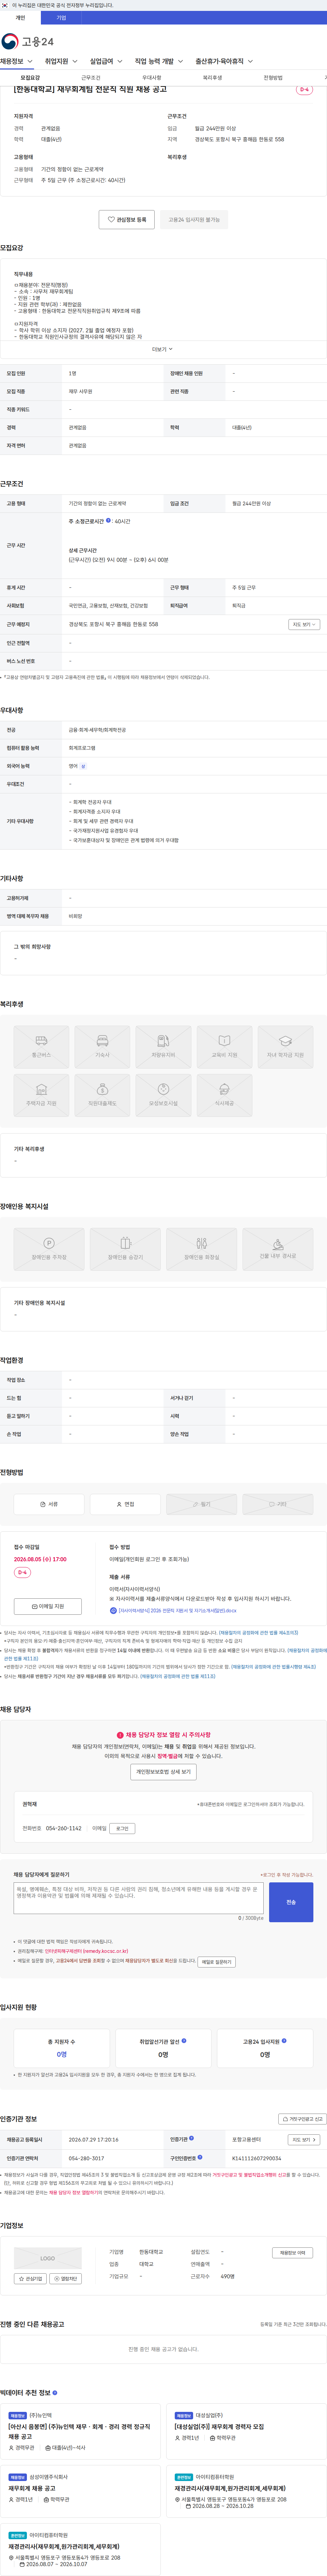Expand the 출산휴가·육아휴직 menu
Screen dimensions: 327x2576
click(224, 61)
